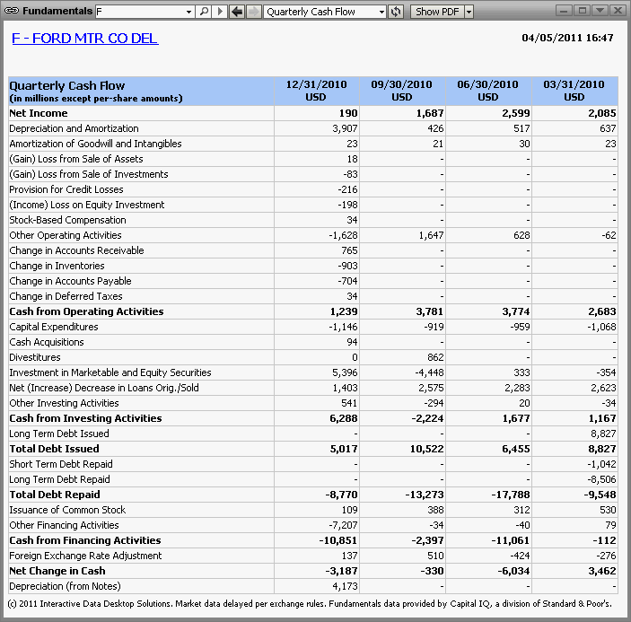Image resolution: width=631 pixels, height=622 pixels.
Task: Select the 09/30/2010 USD column header
Action: coord(402,91)
